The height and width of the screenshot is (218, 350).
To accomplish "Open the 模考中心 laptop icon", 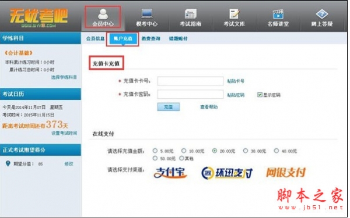I will (147, 14).
